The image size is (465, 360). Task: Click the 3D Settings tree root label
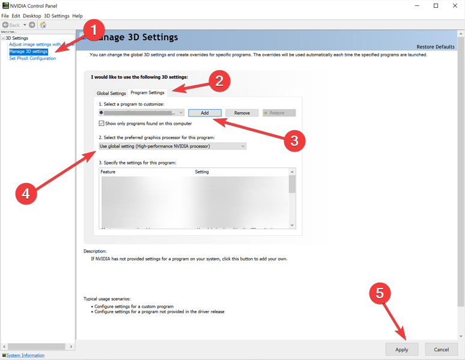[17, 38]
